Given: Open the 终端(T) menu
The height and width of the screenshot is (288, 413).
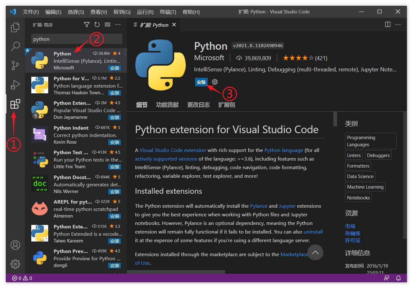Looking at the screenshot, I should (x=168, y=12).
